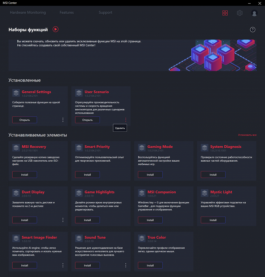Open User Scenario with Открыть button
Screen dimensions: 265x277
coord(87,120)
